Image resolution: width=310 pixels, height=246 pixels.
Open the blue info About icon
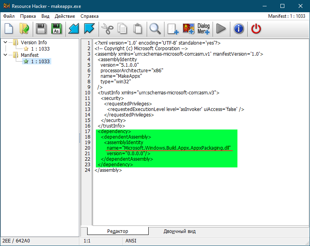(x=239, y=29)
